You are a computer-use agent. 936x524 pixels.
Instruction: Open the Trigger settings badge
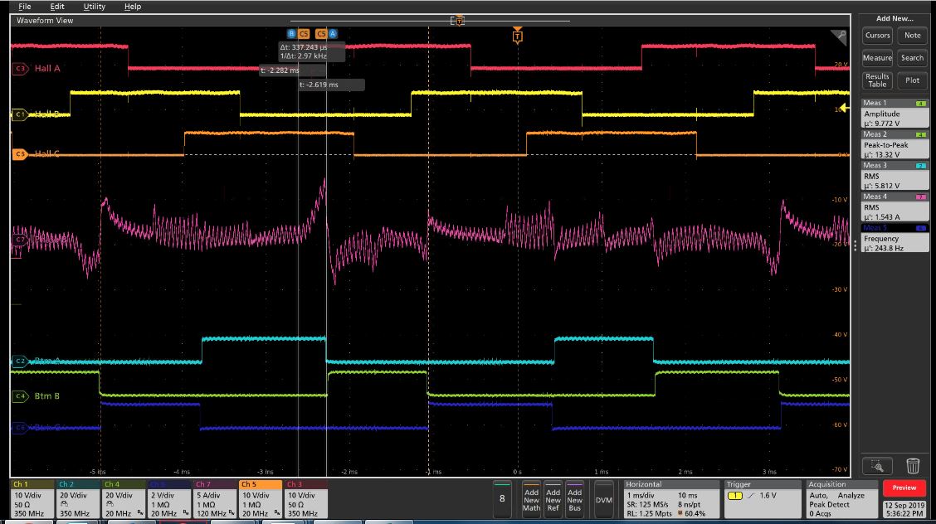pyautogui.click(x=763, y=500)
